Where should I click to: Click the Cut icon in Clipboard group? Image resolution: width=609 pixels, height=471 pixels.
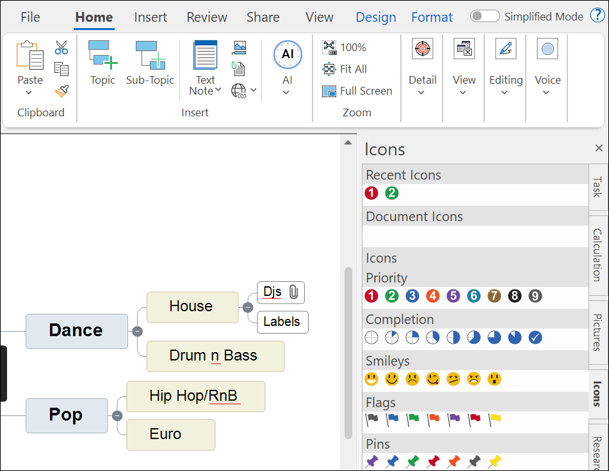click(x=61, y=47)
